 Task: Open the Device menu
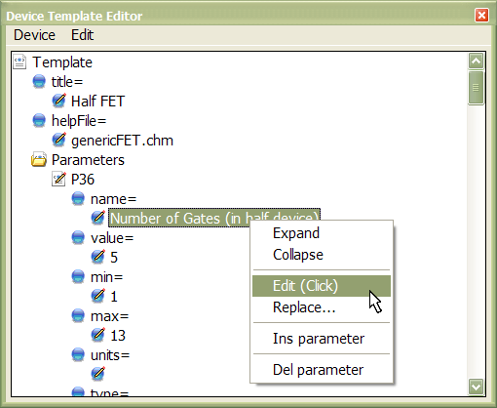34,35
